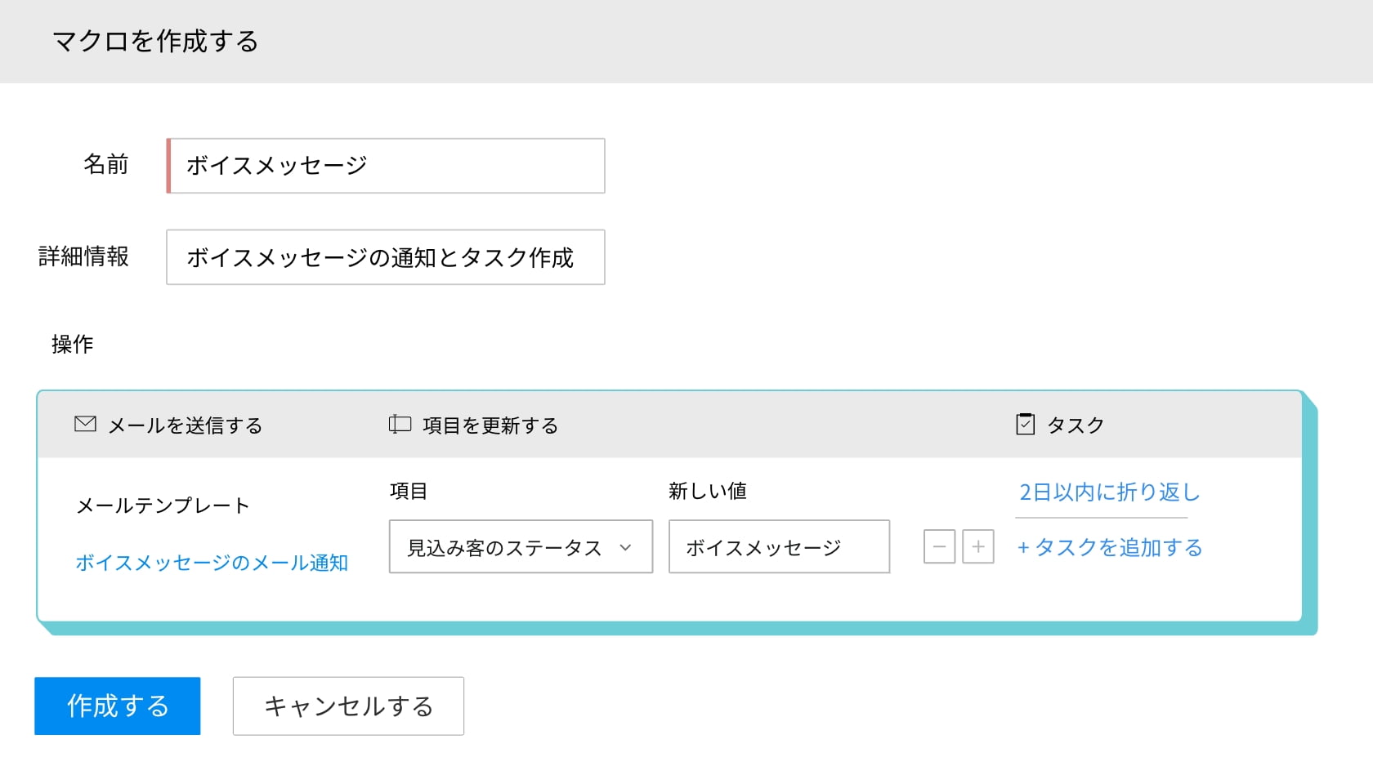Click the キャンセルする button

(x=348, y=706)
